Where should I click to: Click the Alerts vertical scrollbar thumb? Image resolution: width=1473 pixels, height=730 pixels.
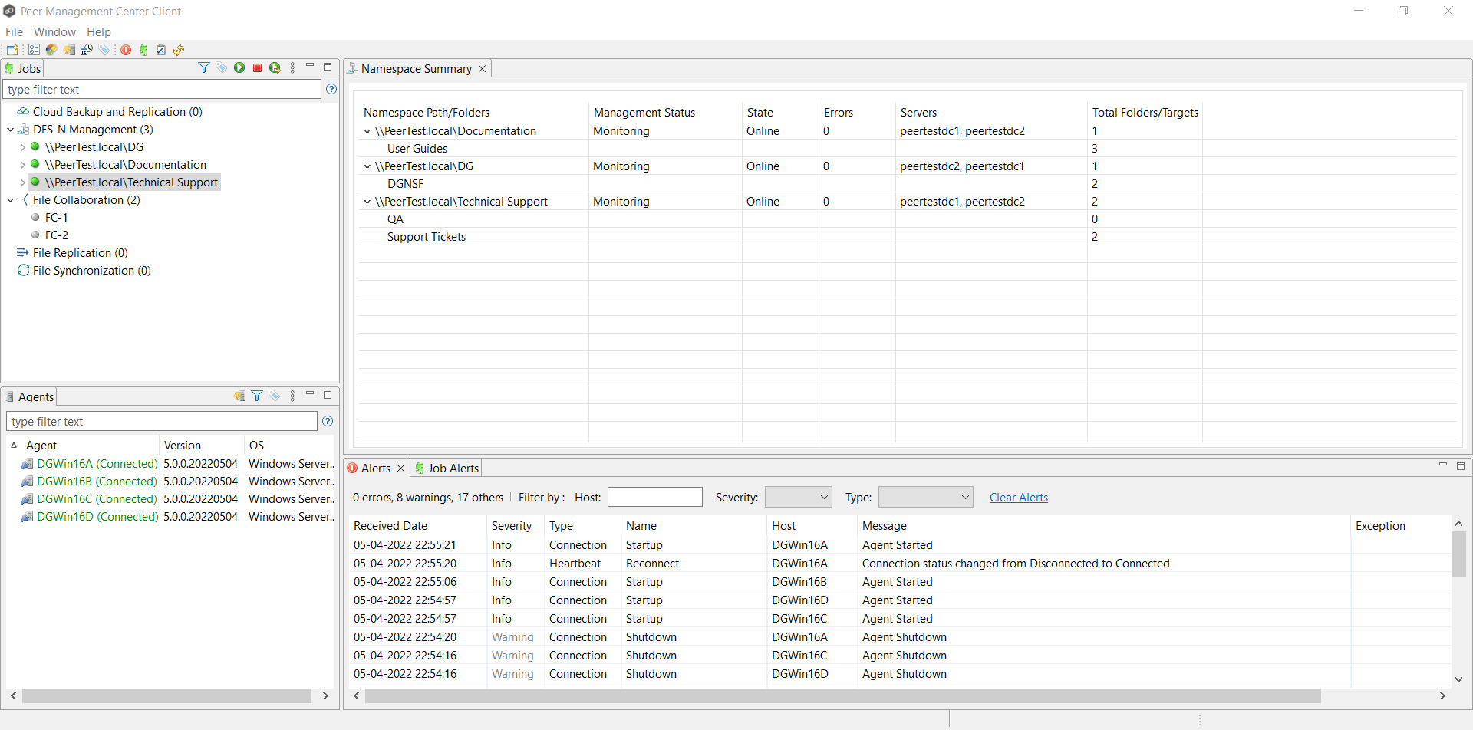click(1458, 554)
